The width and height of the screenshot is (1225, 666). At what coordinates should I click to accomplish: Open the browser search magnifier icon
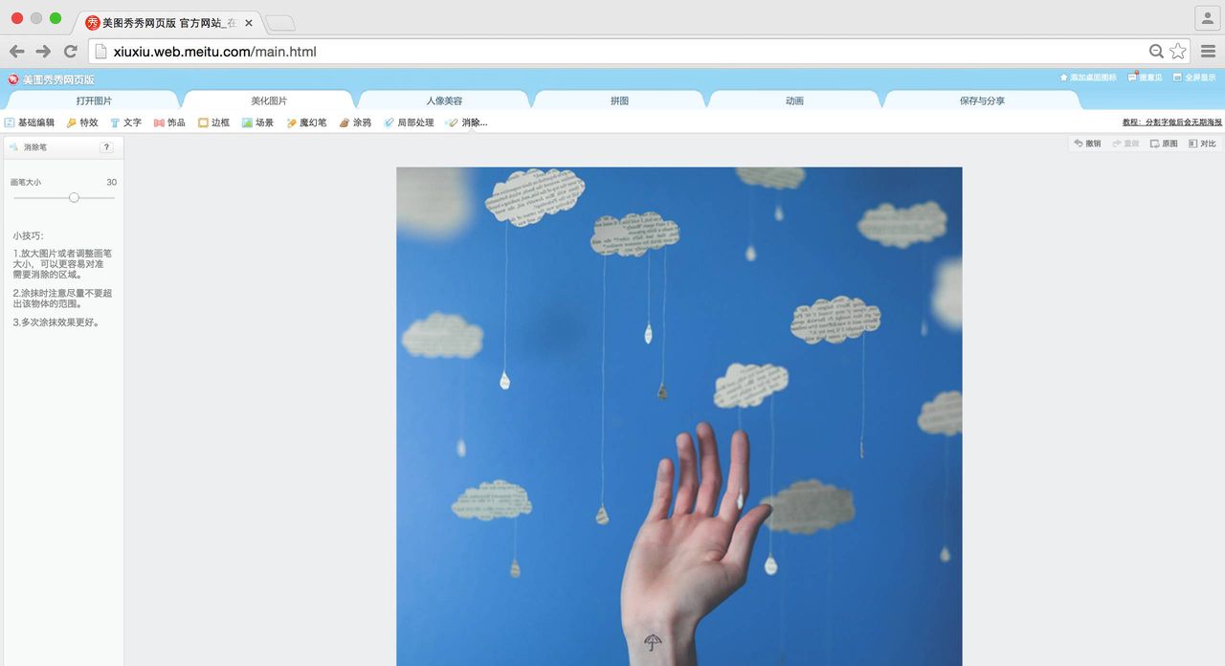1156,52
